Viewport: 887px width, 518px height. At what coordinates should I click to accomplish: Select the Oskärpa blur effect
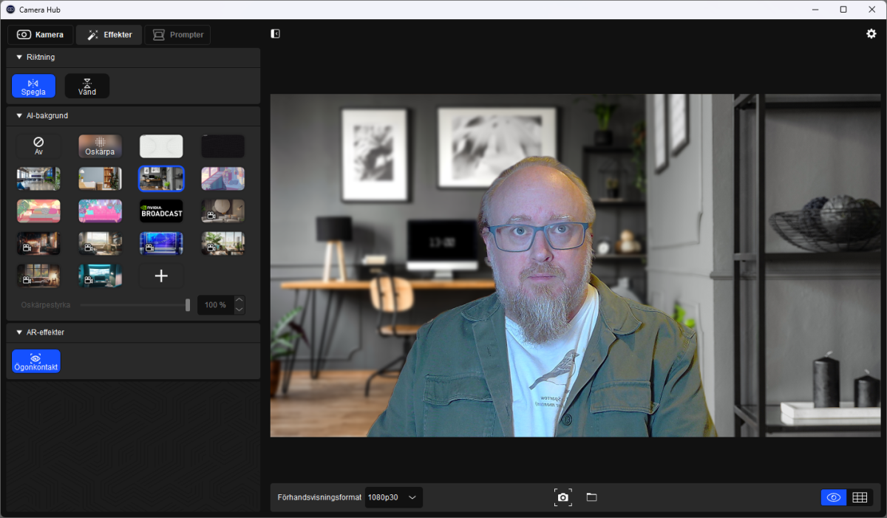pyautogui.click(x=100, y=146)
